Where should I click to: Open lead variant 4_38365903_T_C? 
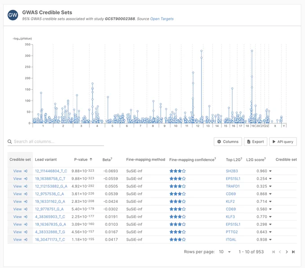coord(50,217)
